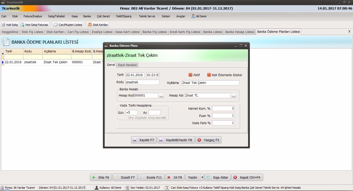Screen dimensions: 353x191
Task: Open Hesap Kod lookup ellipsis button
Action: click(x=161, y=96)
